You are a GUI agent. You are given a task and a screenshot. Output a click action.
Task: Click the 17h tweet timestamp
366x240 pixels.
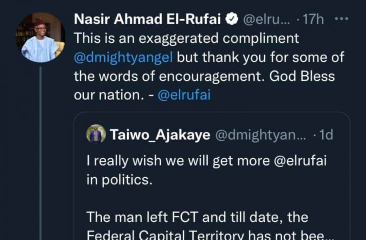313,19
